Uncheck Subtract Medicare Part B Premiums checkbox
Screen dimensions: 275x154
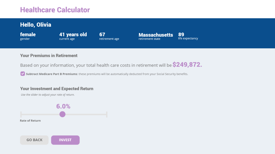[23, 74]
